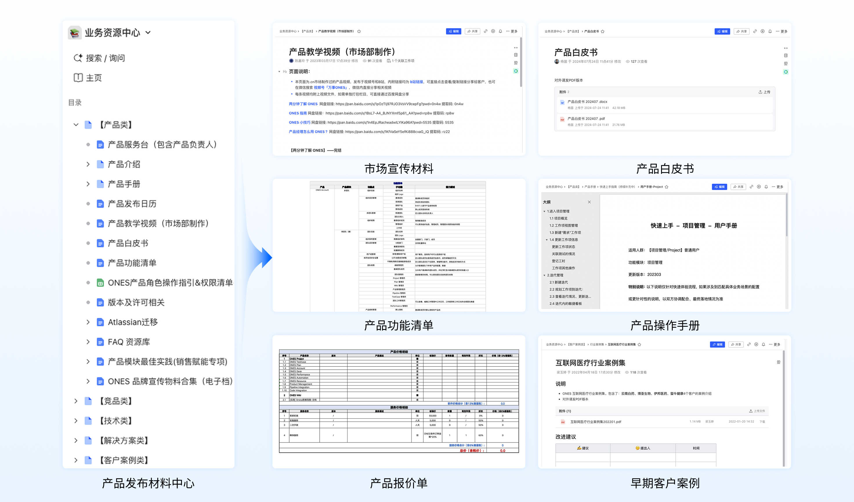This screenshot has height=502, width=854.
Task: Toggle page width arrows on 产品教学视频 page
Action: (x=516, y=48)
